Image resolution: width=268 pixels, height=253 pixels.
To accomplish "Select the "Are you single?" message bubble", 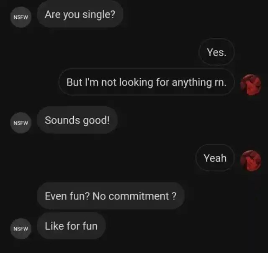I will (80, 14).
